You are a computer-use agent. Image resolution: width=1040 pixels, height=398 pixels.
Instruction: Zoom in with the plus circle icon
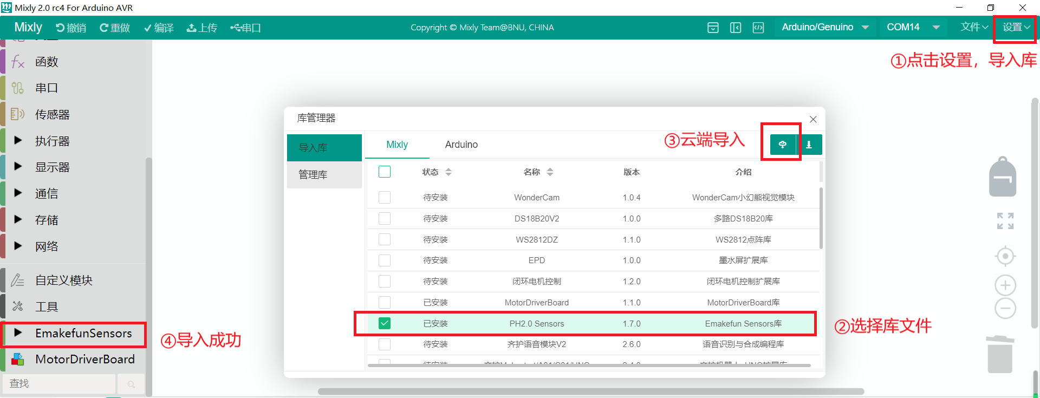click(x=1005, y=285)
